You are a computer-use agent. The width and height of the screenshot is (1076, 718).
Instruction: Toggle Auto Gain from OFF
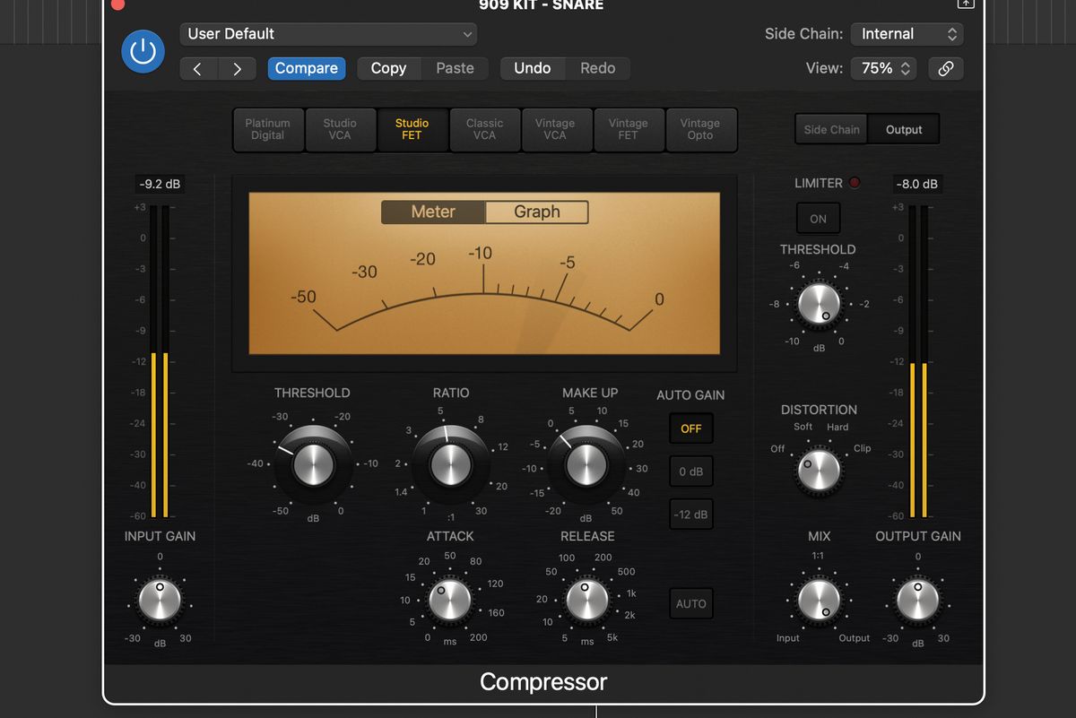coord(690,428)
